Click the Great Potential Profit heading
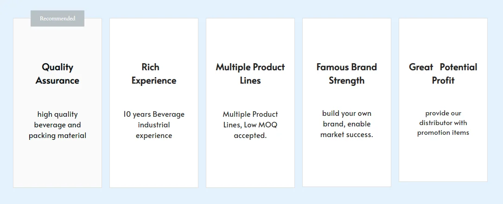503x204 pixels. [443, 74]
